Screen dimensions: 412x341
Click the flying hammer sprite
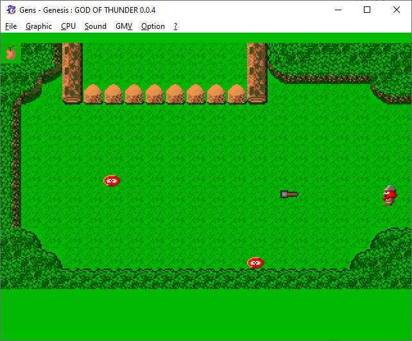[x=289, y=194]
